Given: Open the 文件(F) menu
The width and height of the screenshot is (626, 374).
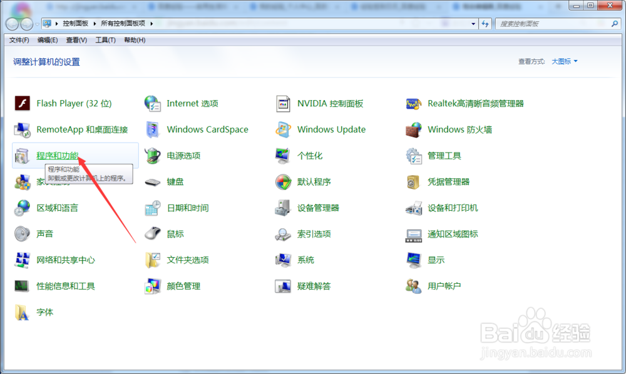Looking at the screenshot, I should (x=19, y=40).
